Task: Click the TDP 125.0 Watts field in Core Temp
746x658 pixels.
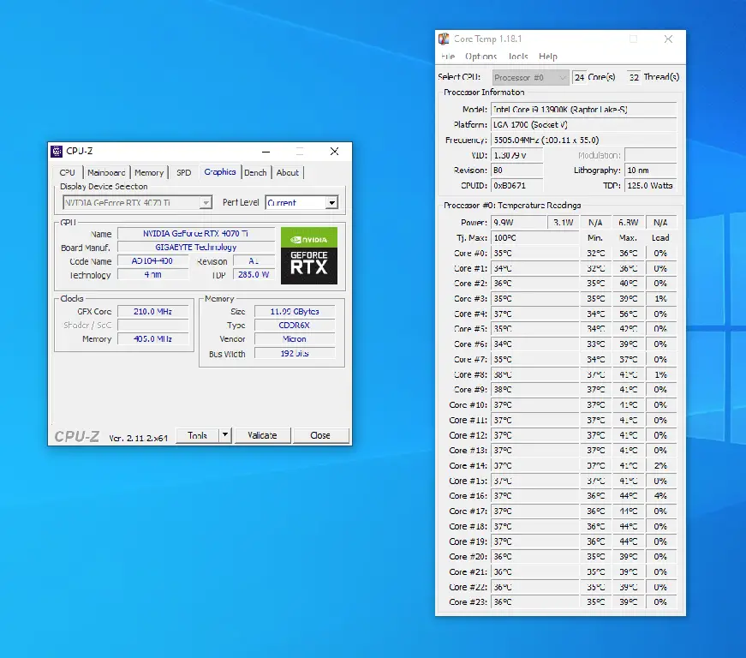Action: coord(650,186)
